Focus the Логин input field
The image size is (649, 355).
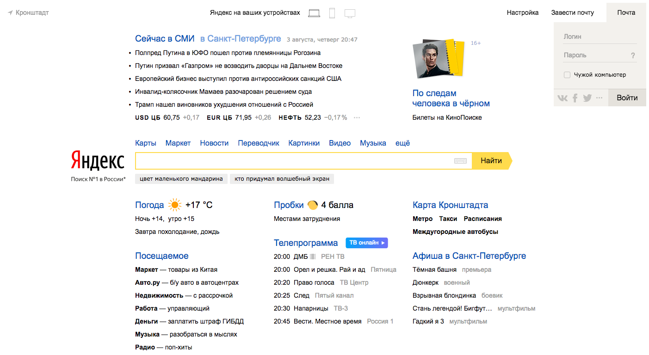click(600, 37)
